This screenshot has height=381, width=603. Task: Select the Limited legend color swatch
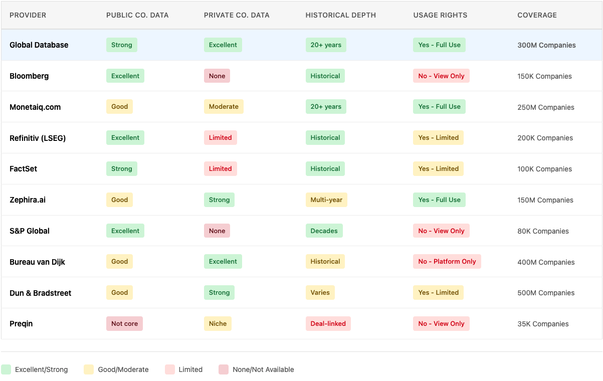pos(169,369)
